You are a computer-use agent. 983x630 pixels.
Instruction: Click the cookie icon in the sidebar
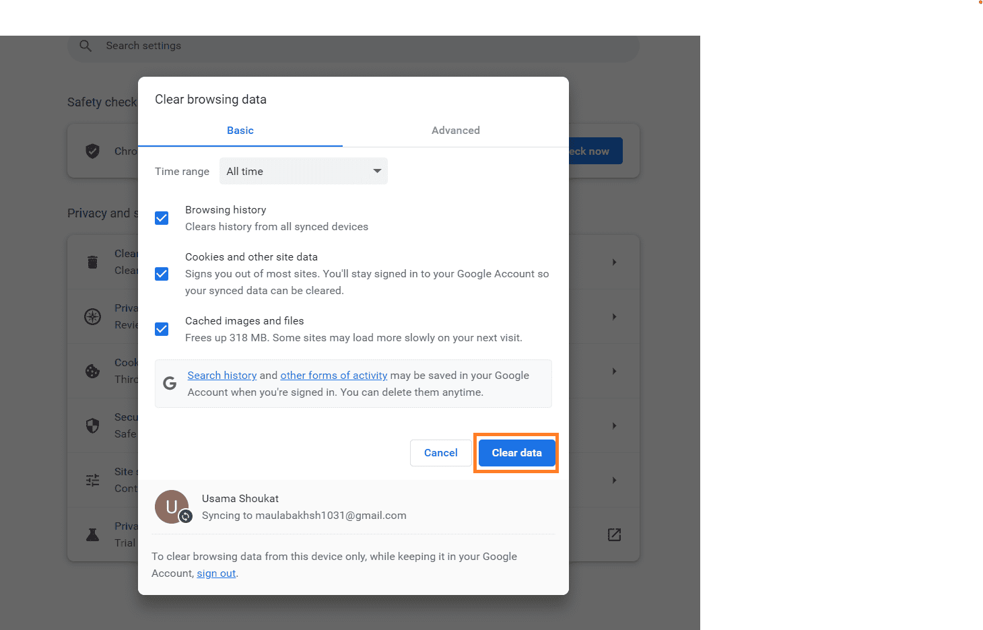coord(92,371)
